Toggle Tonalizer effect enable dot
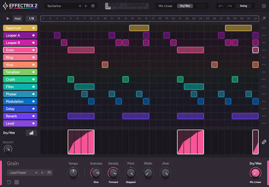The height and width of the screenshot is (187, 269). click(34, 72)
